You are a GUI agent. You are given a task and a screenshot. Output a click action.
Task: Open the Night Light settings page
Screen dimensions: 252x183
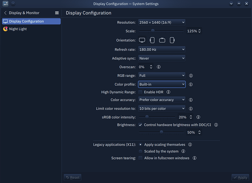pos(18,29)
